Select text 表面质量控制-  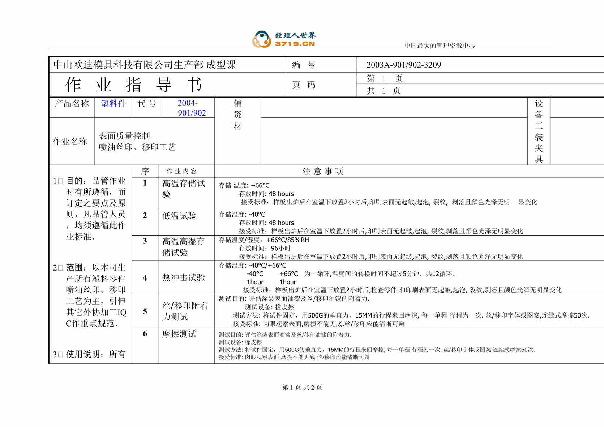coord(126,136)
